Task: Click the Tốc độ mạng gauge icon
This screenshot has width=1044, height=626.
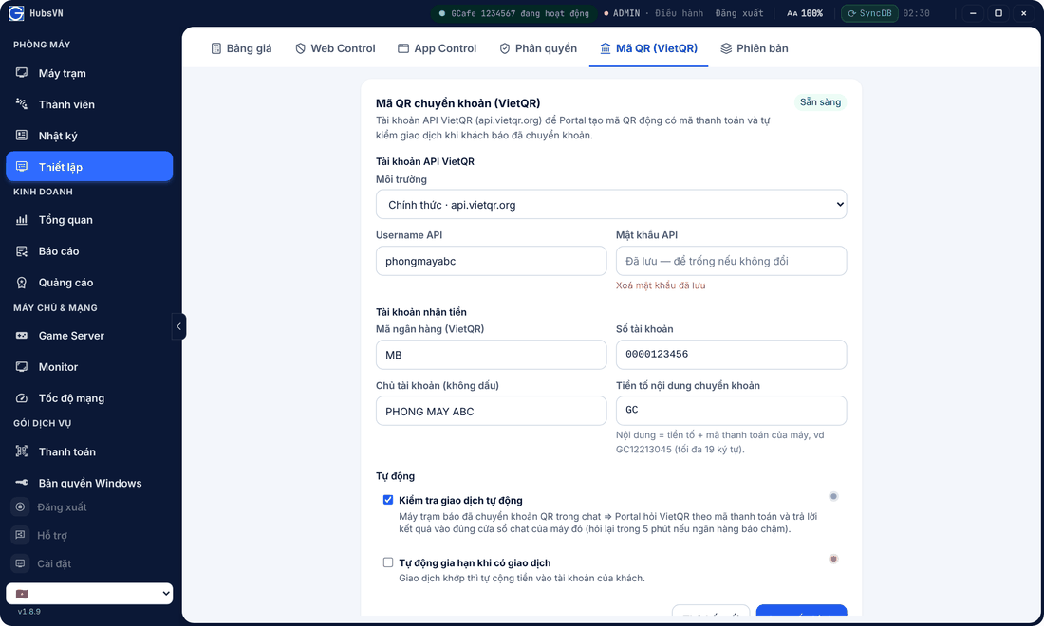Action: pyautogui.click(x=21, y=397)
